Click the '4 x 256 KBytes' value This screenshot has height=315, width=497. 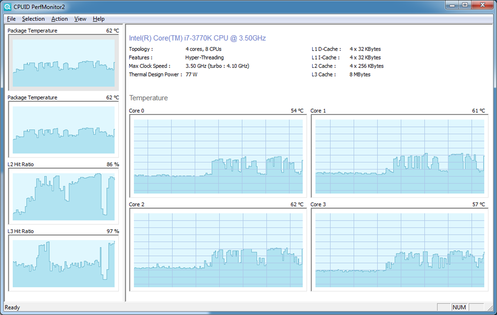click(x=367, y=66)
